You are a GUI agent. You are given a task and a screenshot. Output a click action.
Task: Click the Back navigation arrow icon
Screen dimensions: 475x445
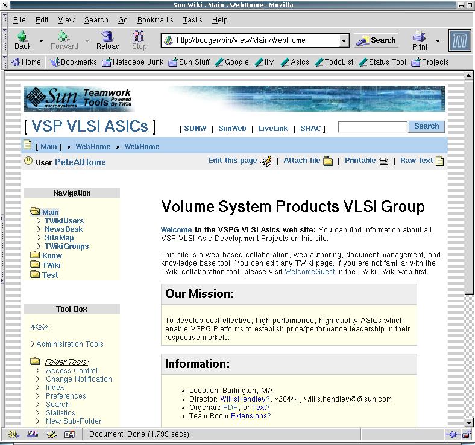pyautogui.click(x=22, y=37)
